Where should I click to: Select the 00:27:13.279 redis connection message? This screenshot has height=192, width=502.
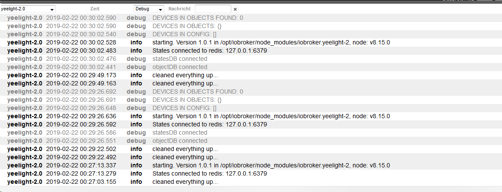[210, 173]
